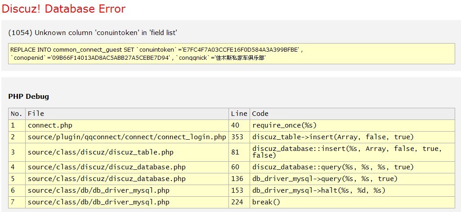Click row number 1 cell

pyautogui.click(x=17, y=125)
